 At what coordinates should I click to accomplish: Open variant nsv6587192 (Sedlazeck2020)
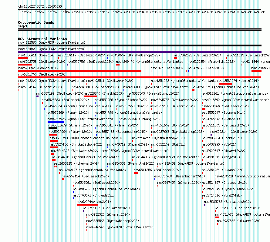click(x=60, y=93)
